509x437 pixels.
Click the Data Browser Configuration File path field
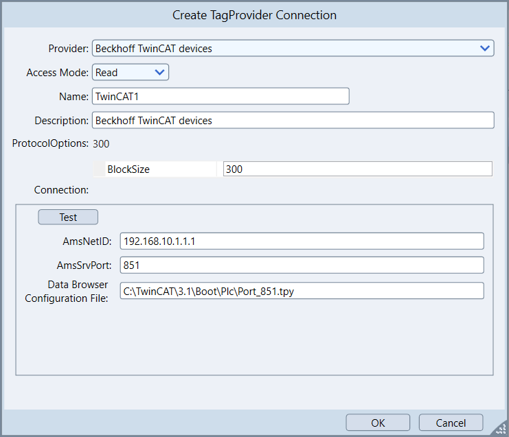point(302,291)
